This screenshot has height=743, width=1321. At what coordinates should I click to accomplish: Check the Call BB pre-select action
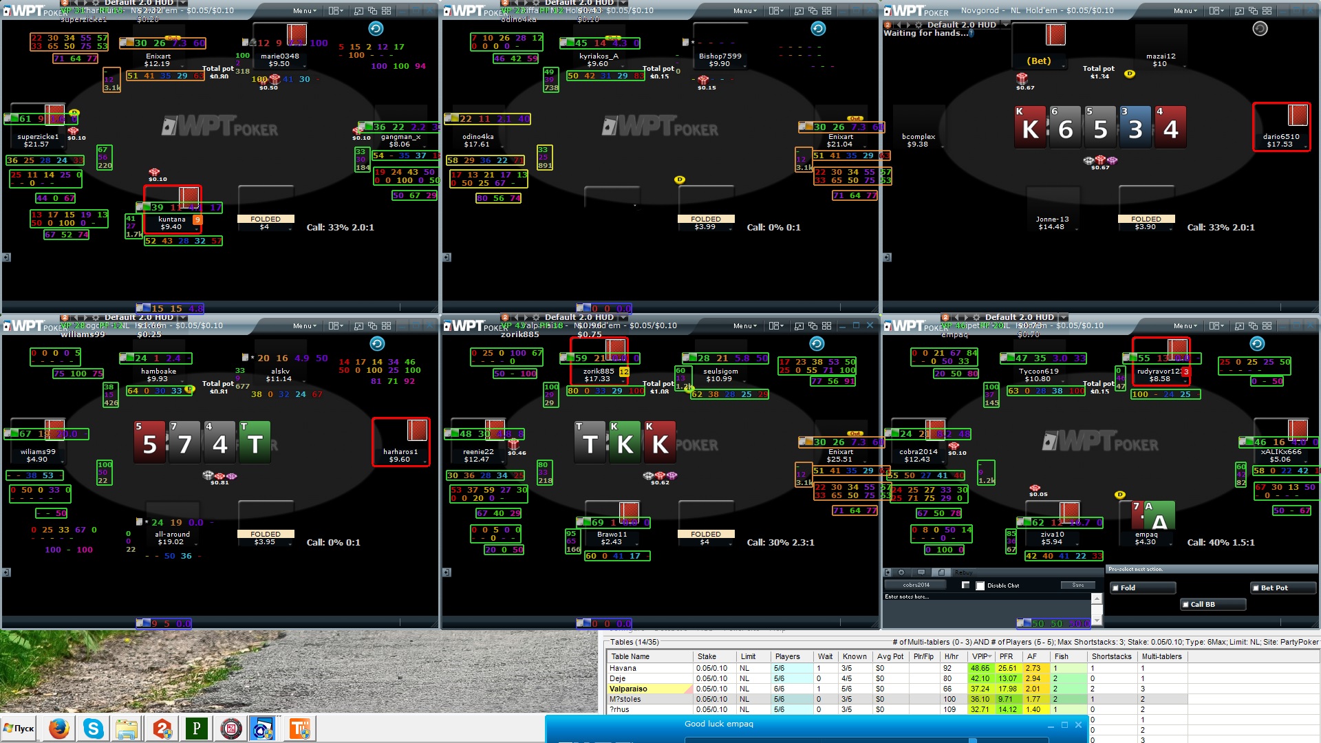pyautogui.click(x=1185, y=604)
